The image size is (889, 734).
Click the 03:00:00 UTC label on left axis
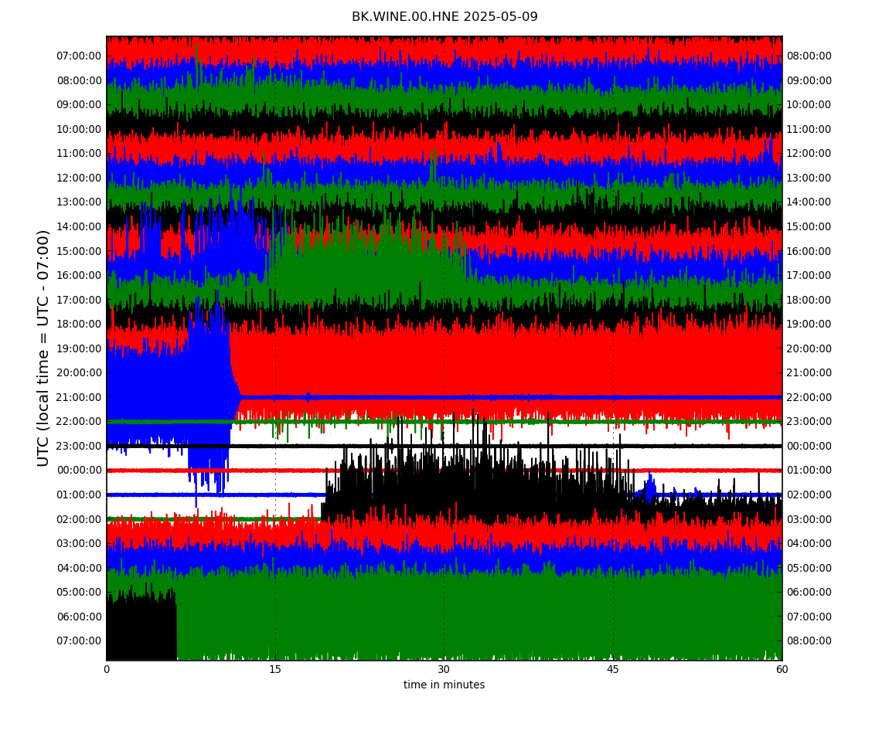(x=79, y=544)
